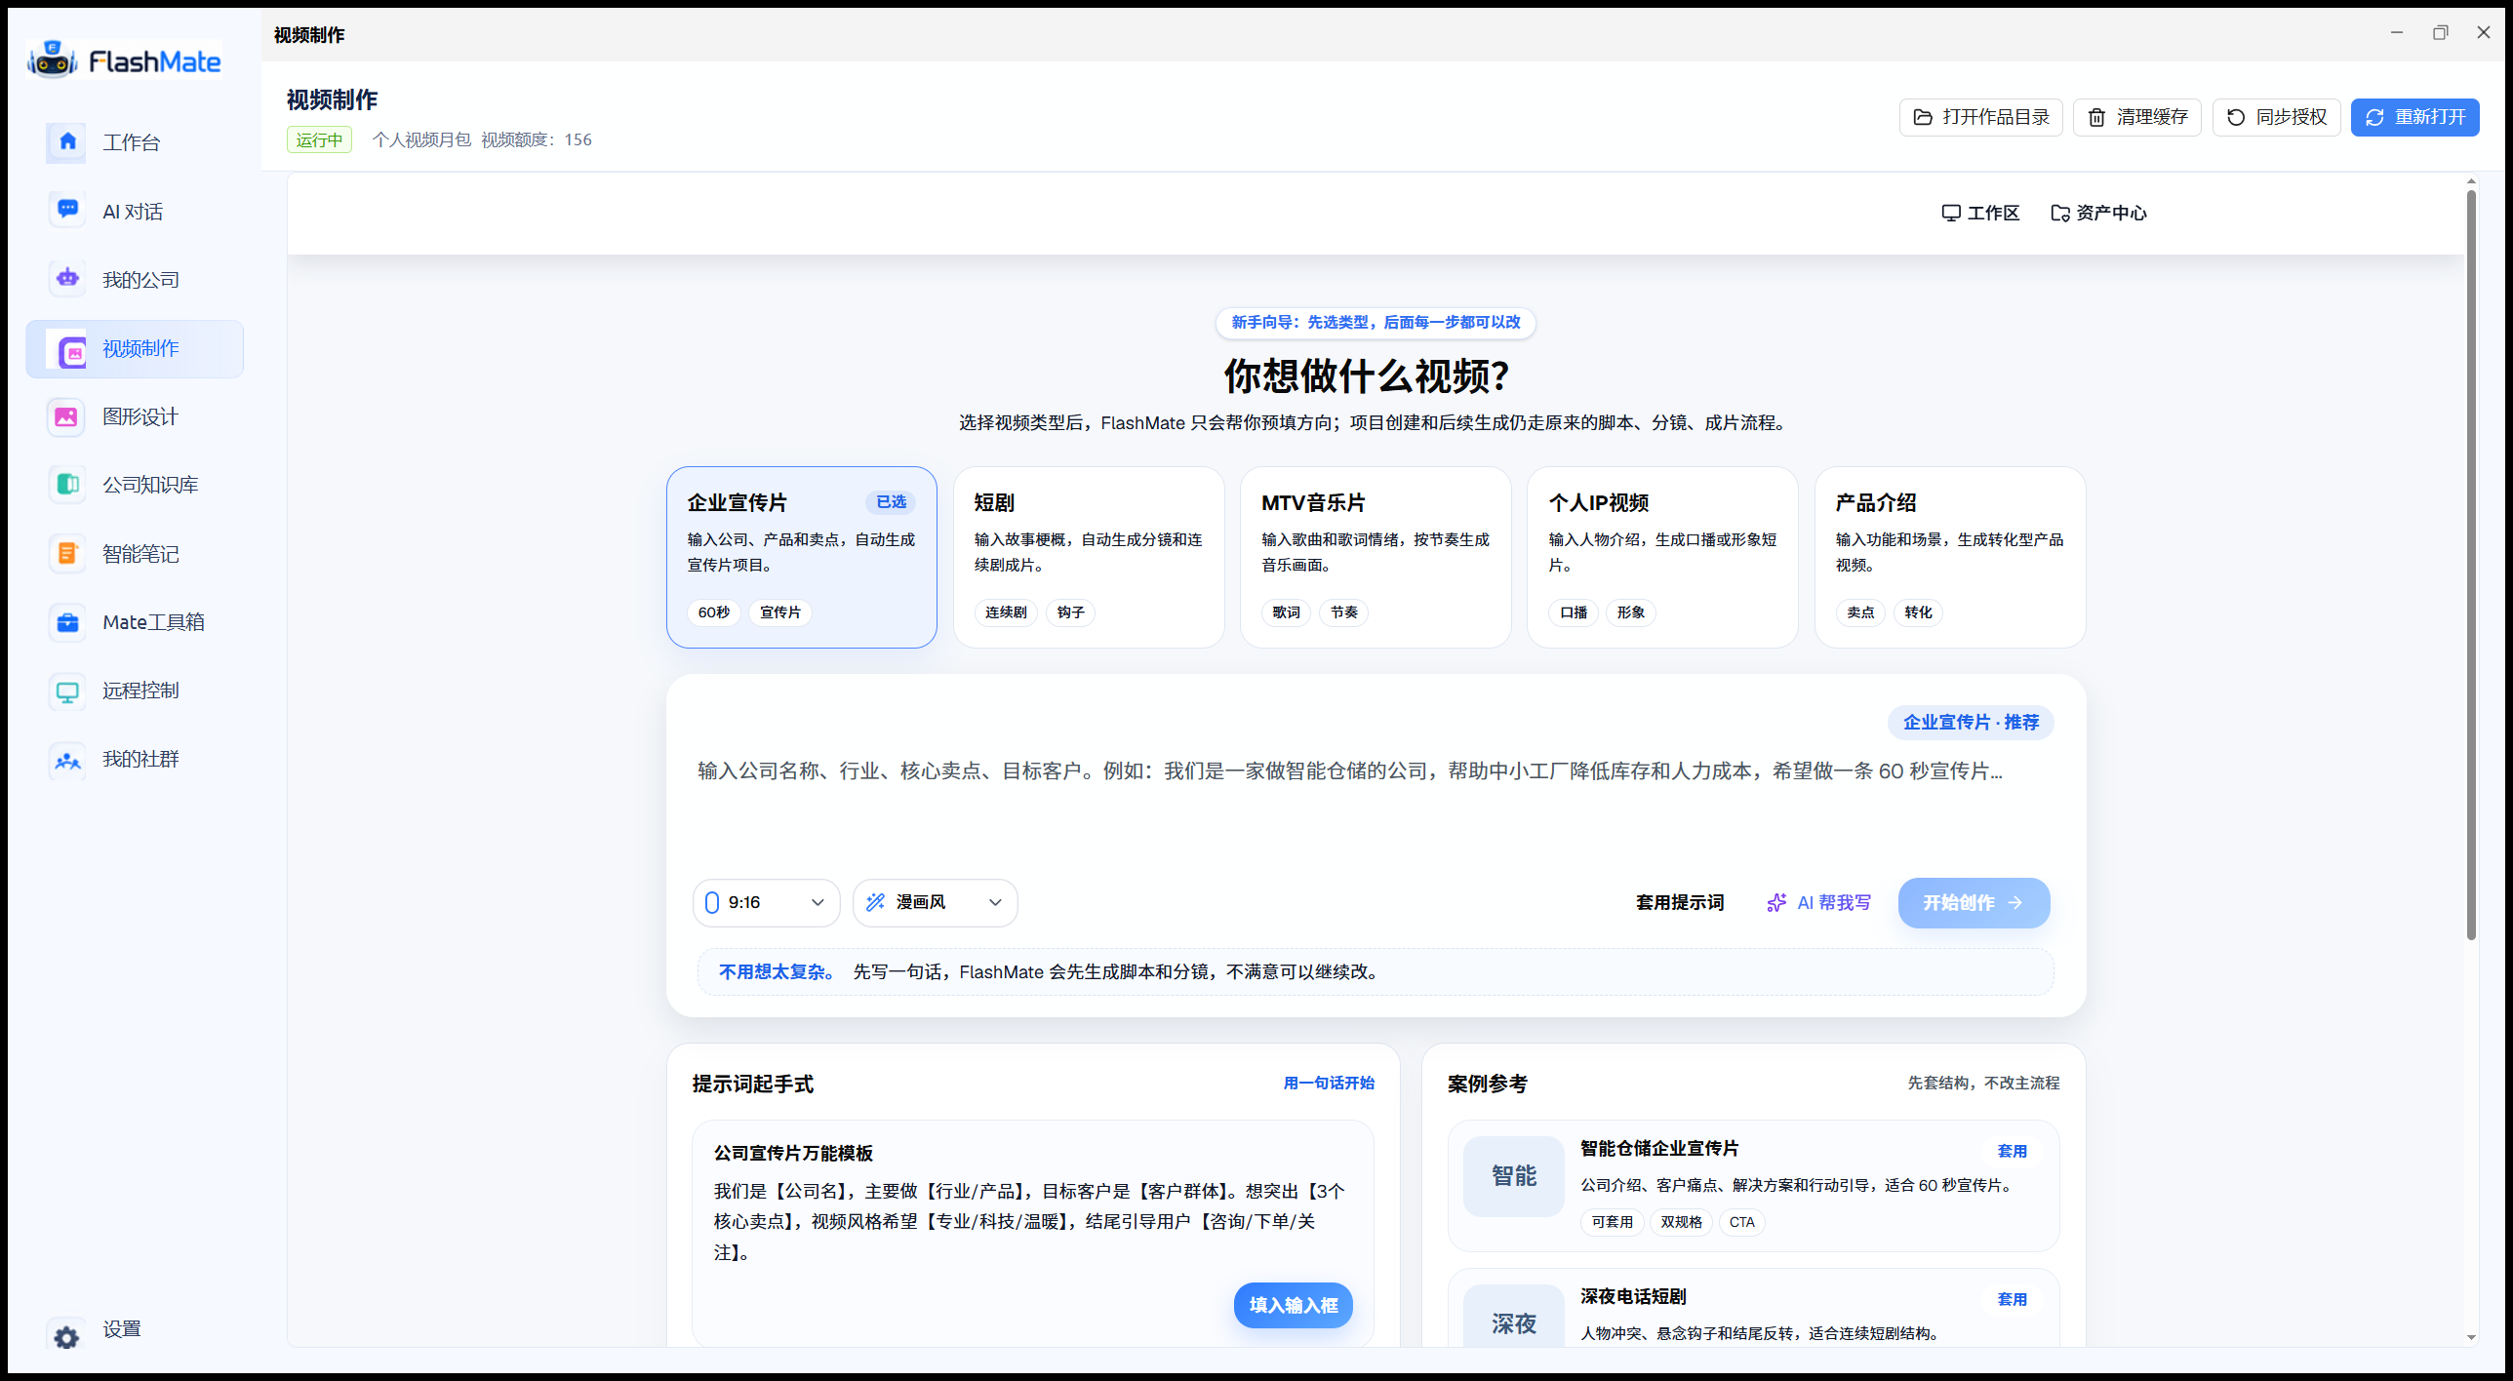
Task: Click the folder icon on 打开作品目录
Action: click(1923, 117)
